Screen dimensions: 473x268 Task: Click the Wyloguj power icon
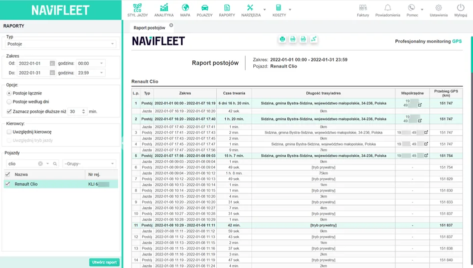(460, 10)
